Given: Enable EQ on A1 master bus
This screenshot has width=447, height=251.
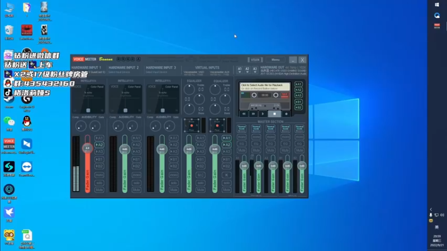Looking at the screenshot, I should click(x=242, y=144).
